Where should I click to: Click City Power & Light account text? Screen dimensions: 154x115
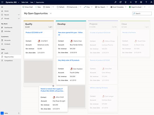(59, 101)
